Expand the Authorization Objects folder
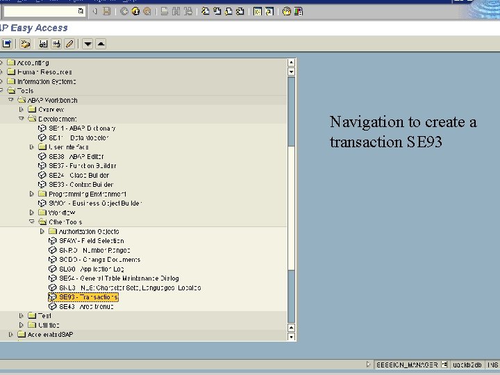The width and height of the screenshot is (500, 375). [x=42, y=231]
